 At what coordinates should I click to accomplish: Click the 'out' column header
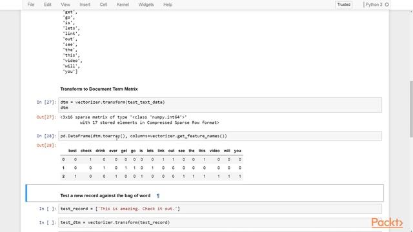pos(171,151)
